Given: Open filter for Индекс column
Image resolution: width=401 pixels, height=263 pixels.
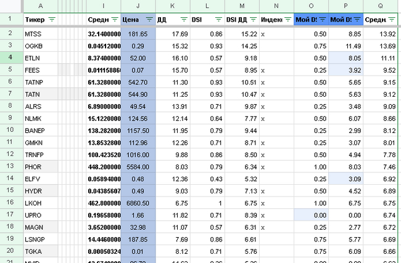Looking at the screenshot, I should (287, 20).
